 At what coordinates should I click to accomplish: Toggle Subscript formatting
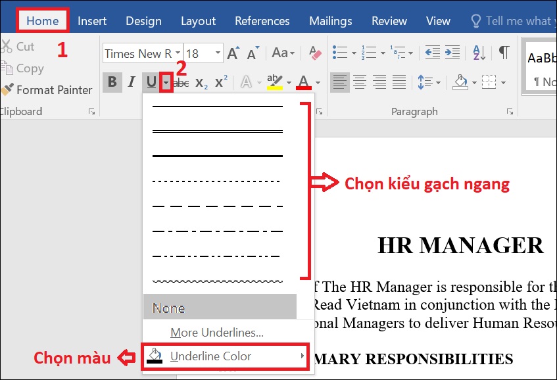[x=201, y=83]
